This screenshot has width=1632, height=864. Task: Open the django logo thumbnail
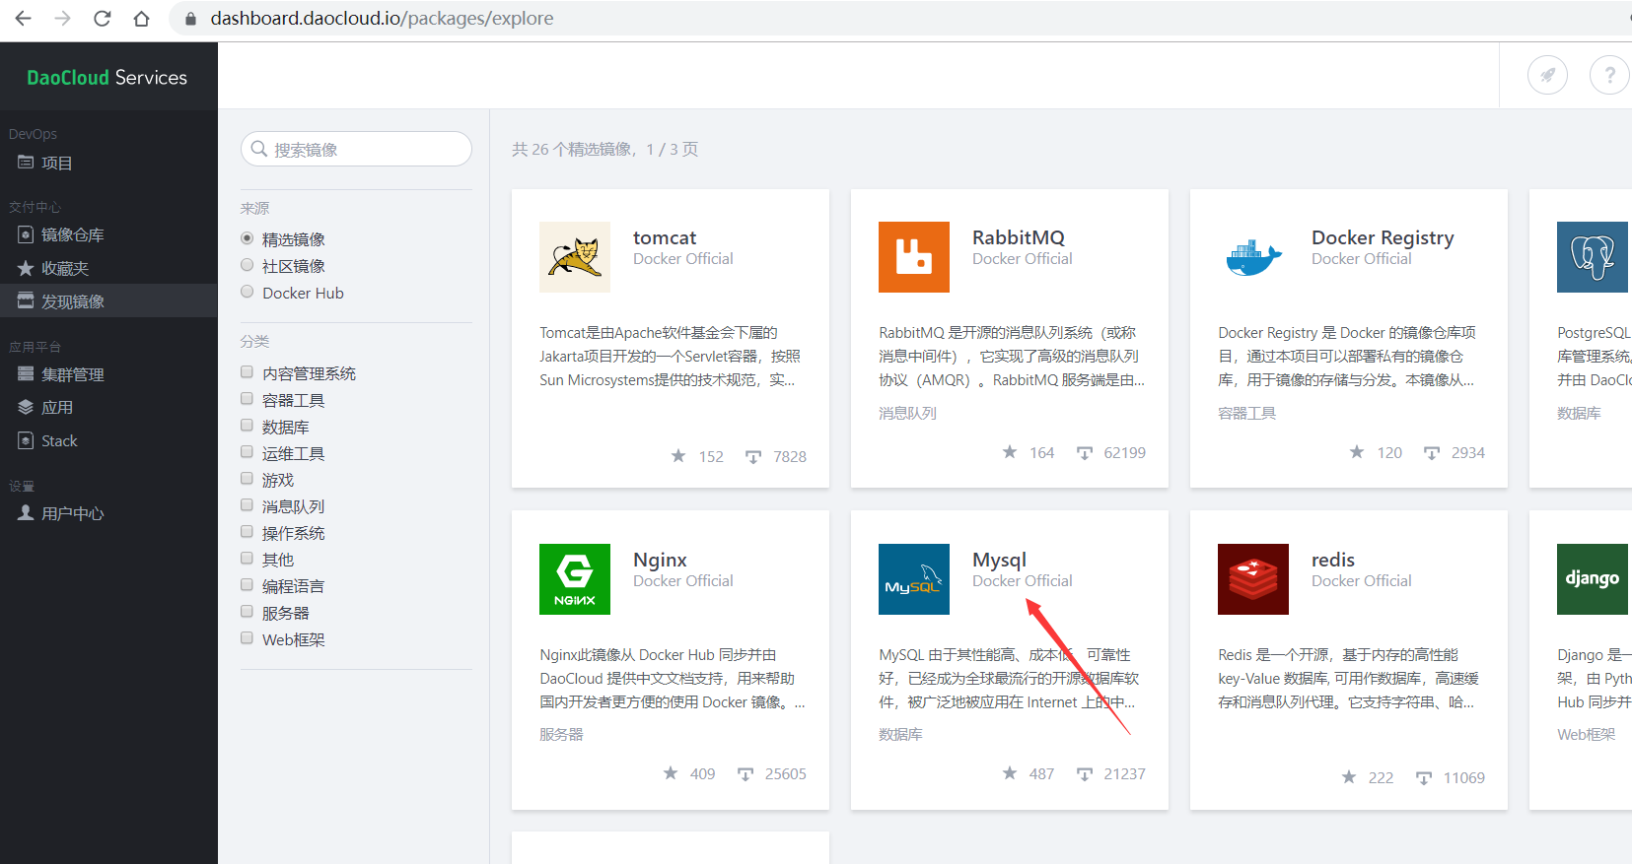tap(1593, 579)
